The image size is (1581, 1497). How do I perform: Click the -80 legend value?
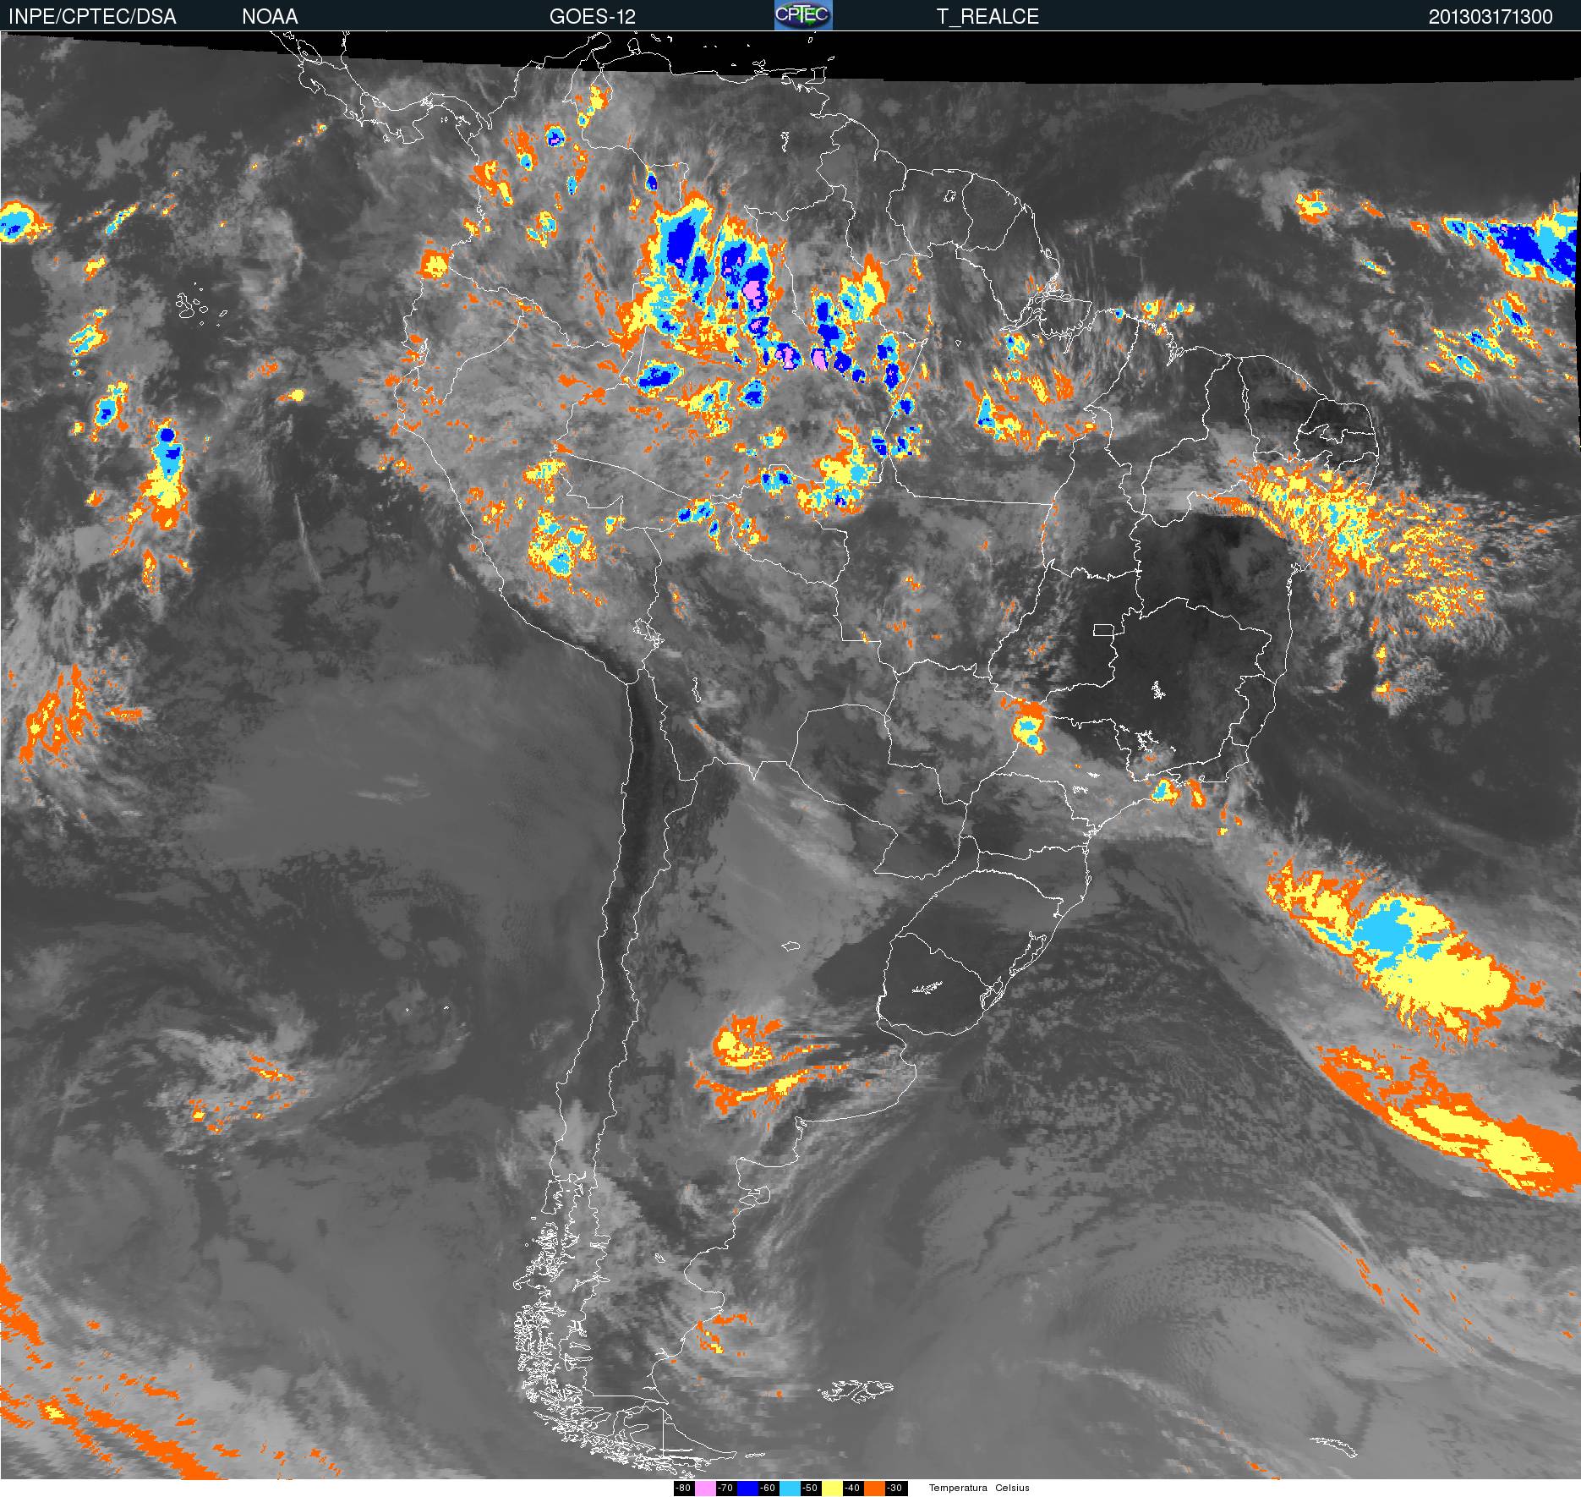(x=683, y=1488)
